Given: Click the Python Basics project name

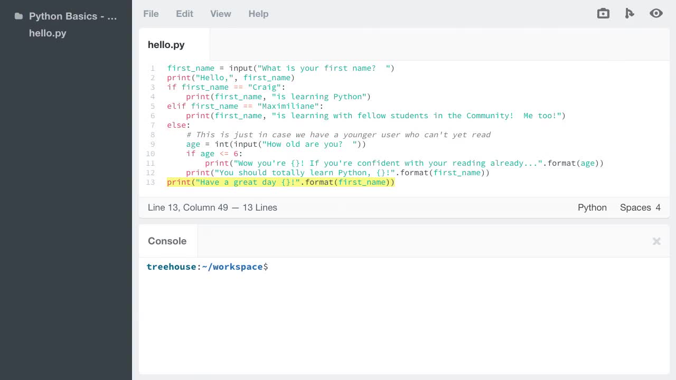Looking at the screenshot, I should [x=72, y=16].
